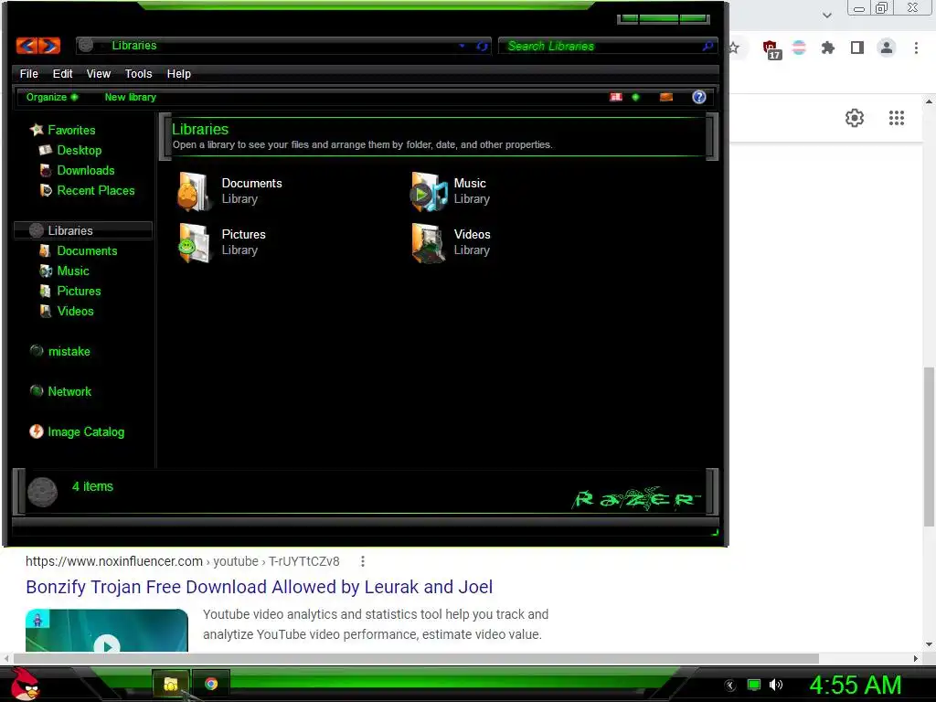Open Explorer Help question mark icon

coord(699,97)
